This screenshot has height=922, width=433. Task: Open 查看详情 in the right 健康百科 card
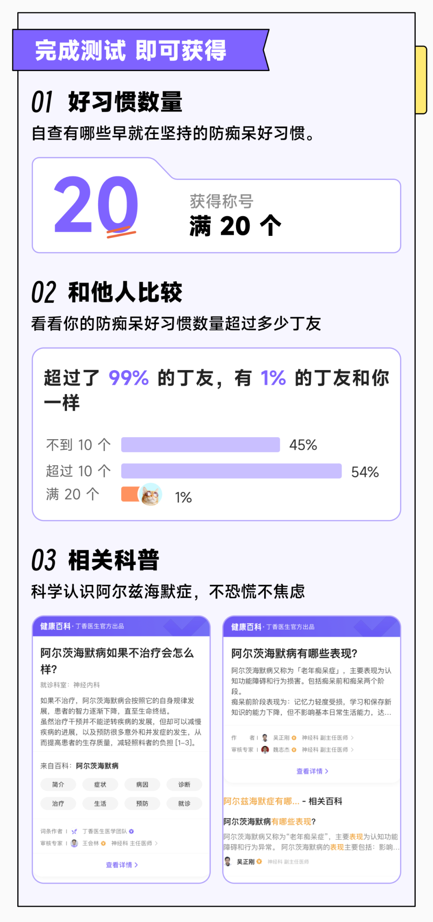point(312,771)
